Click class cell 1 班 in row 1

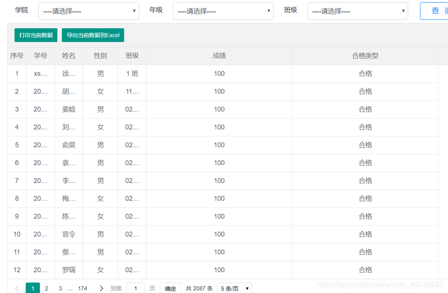[132, 74]
